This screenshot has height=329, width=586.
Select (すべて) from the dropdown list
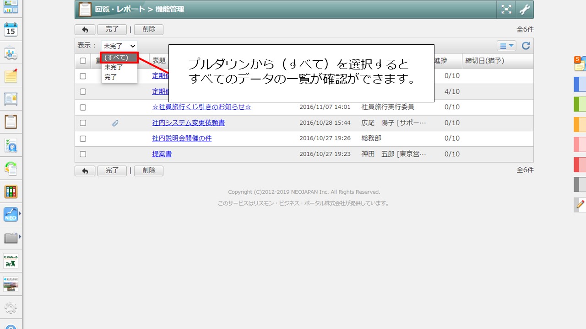coord(119,58)
